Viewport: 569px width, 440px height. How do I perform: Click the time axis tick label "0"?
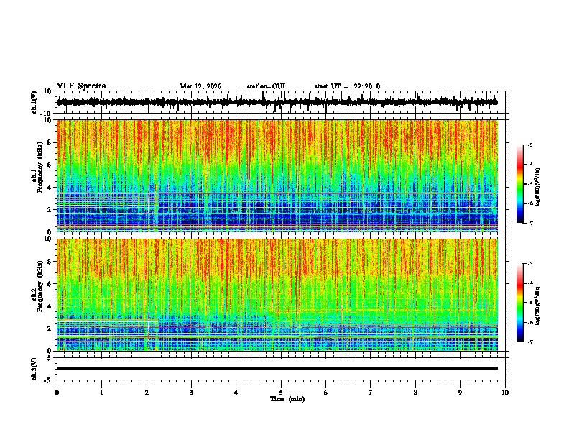tap(57, 393)
